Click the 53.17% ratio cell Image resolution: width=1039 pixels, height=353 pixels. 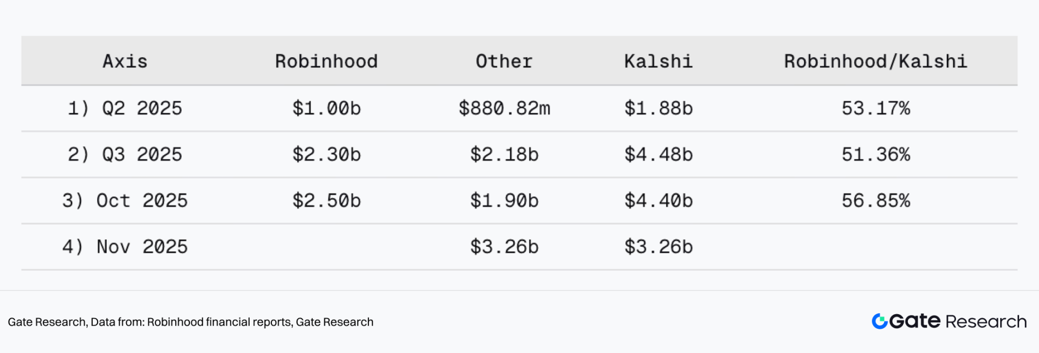pos(875,108)
